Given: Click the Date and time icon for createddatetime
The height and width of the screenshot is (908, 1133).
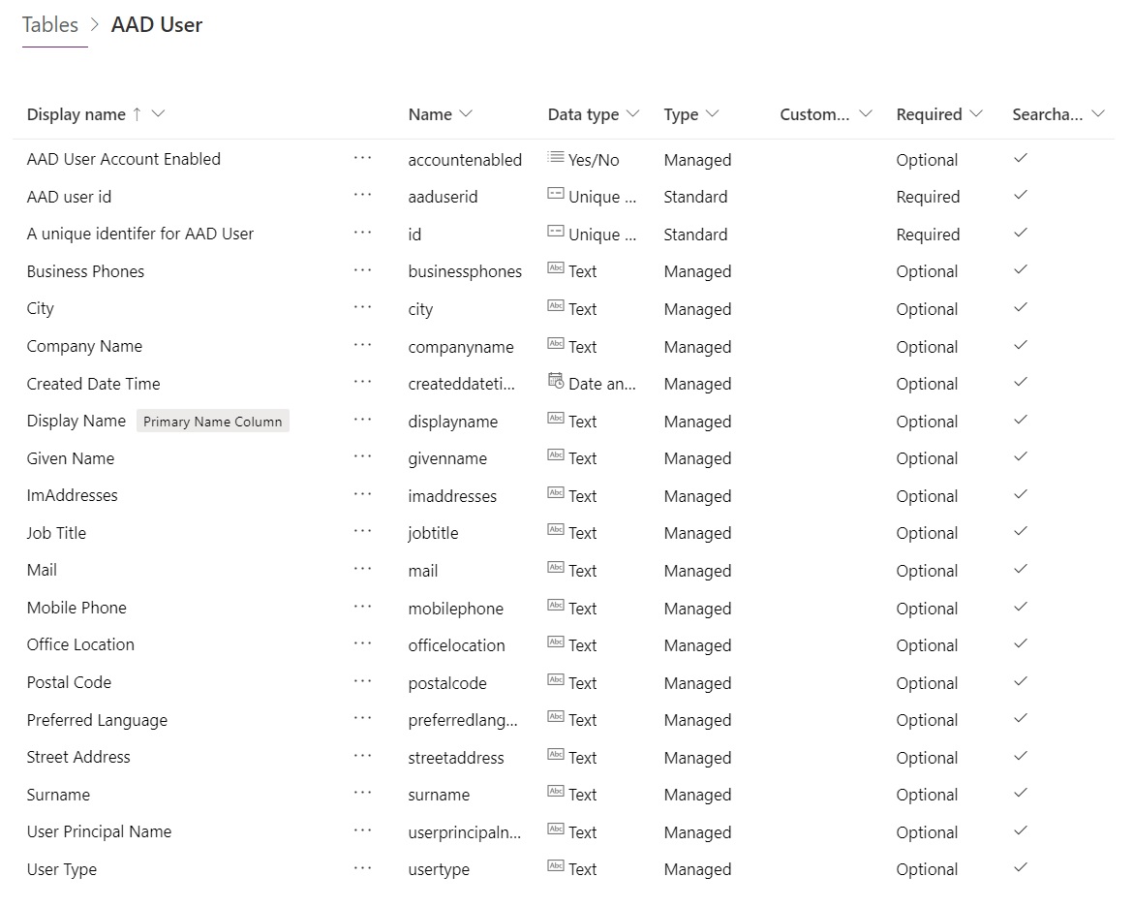Looking at the screenshot, I should (x=554, y=384).
